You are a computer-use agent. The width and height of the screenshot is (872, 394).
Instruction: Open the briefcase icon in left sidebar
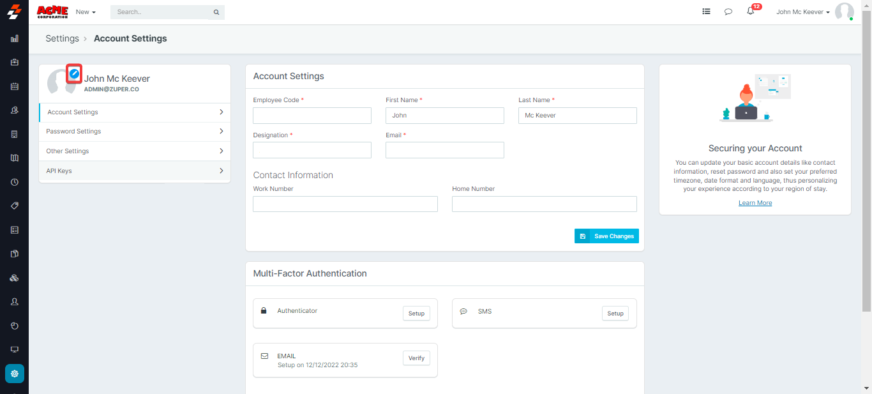(14, 62)
